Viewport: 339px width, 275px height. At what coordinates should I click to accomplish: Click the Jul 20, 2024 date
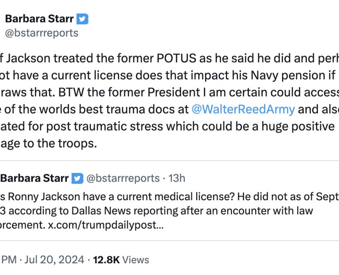point(54,260)
